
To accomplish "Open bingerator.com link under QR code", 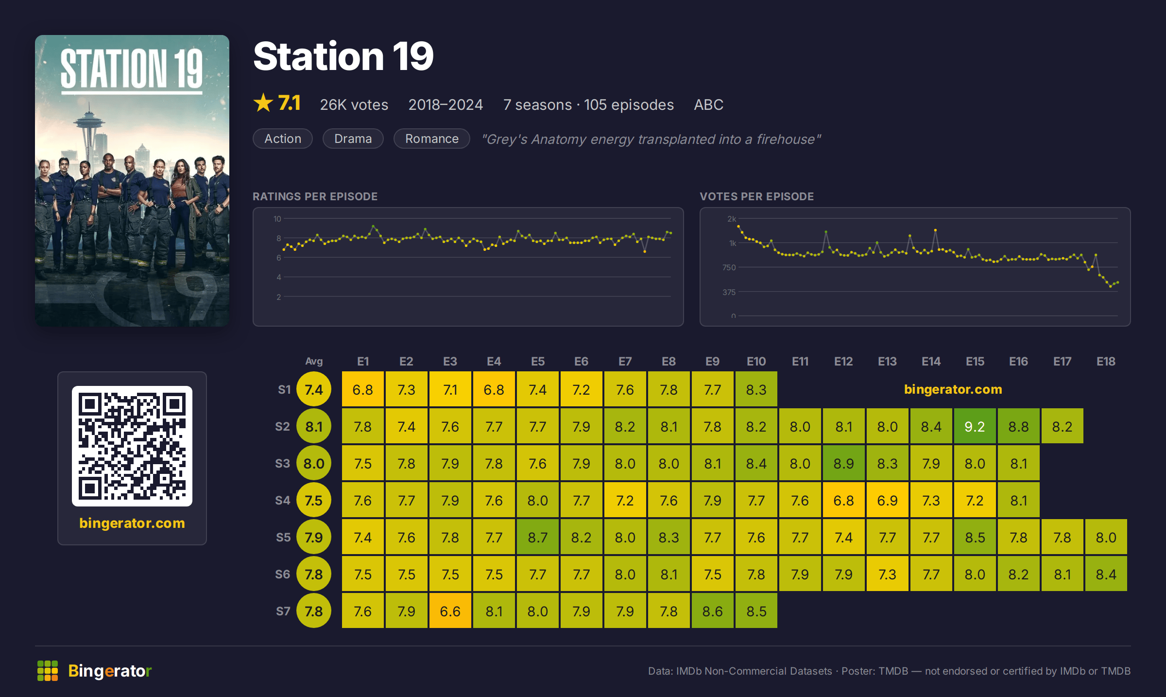I will coord(132,523).
